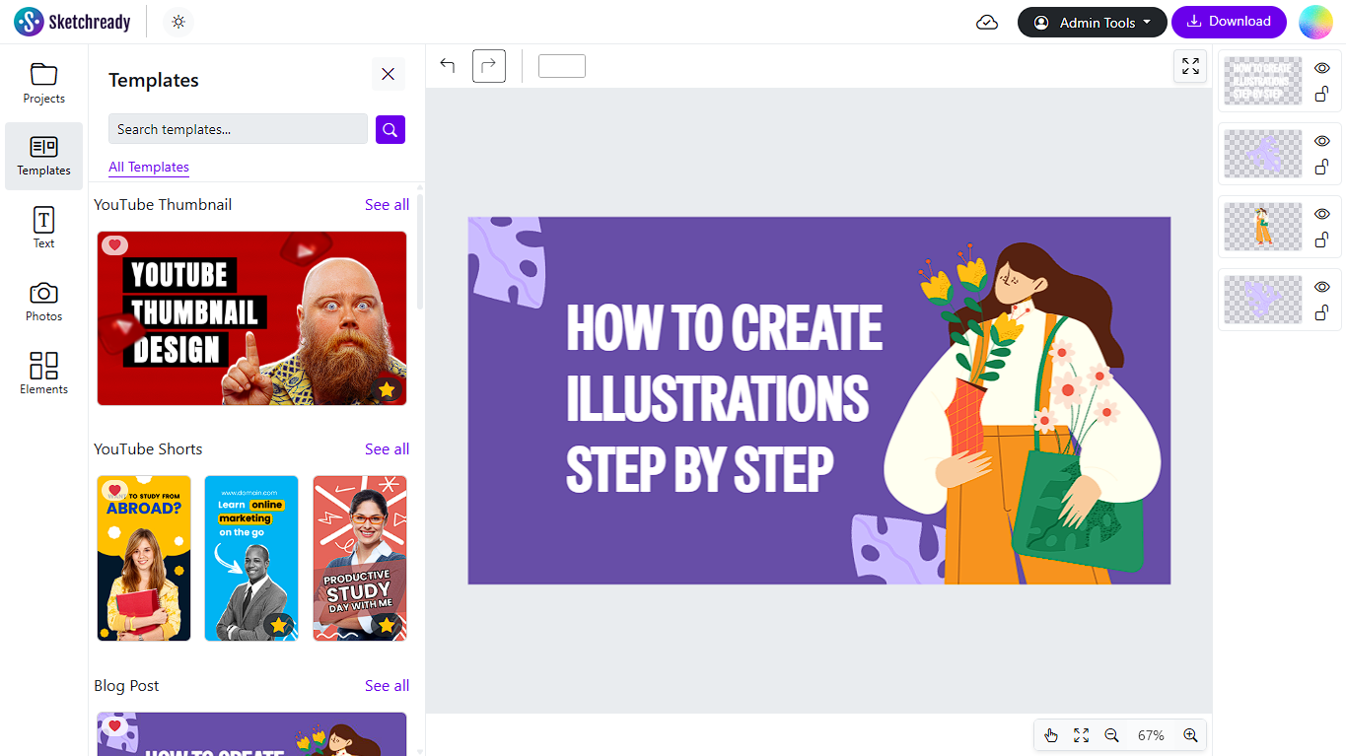Open the Text tool panel
Screen dimensions: 1346x756
coord(43,229)
